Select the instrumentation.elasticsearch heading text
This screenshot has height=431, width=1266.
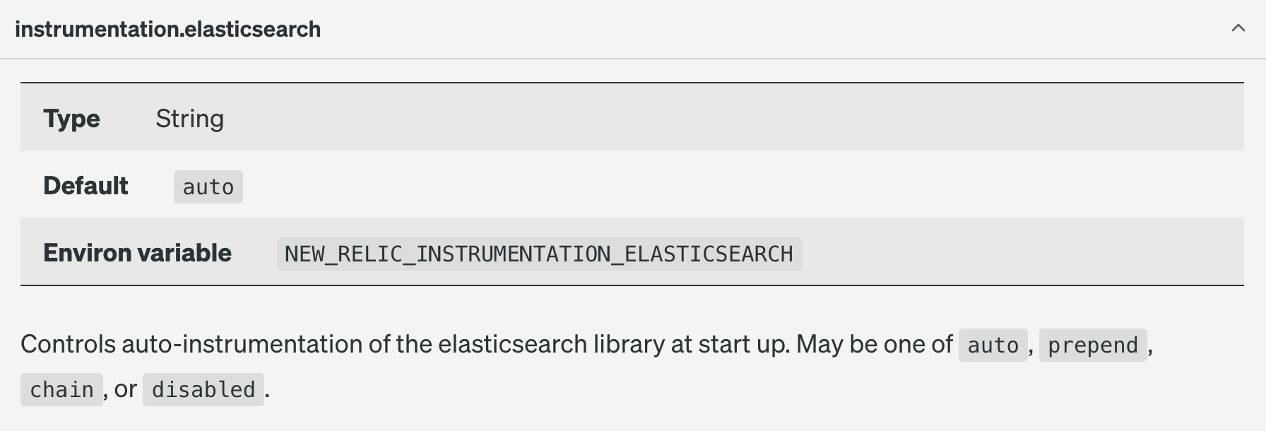(x=167, y=29)
